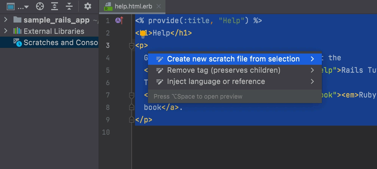Select the sample_rails_app tree label
This screenshot has height=169, width=377.
tap(57, 20)
